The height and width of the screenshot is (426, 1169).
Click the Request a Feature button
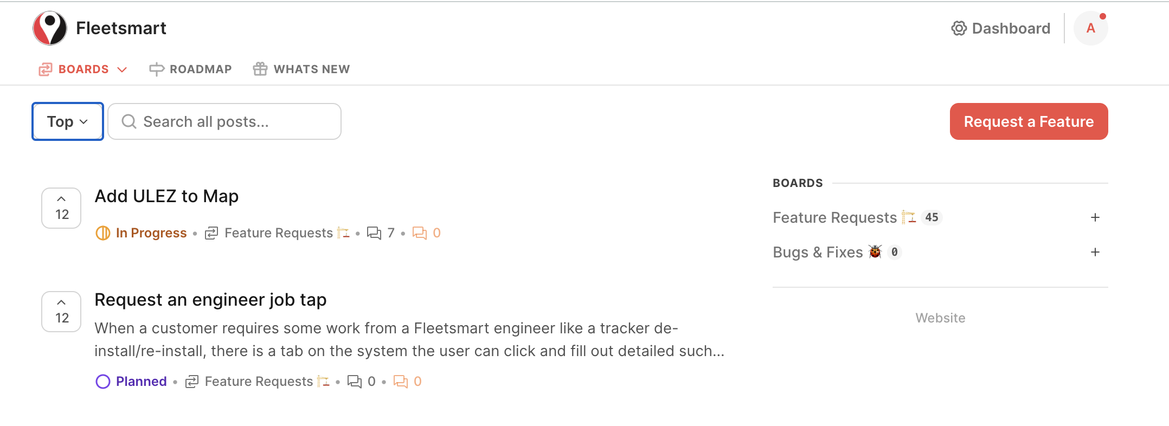pos(1029,121)
